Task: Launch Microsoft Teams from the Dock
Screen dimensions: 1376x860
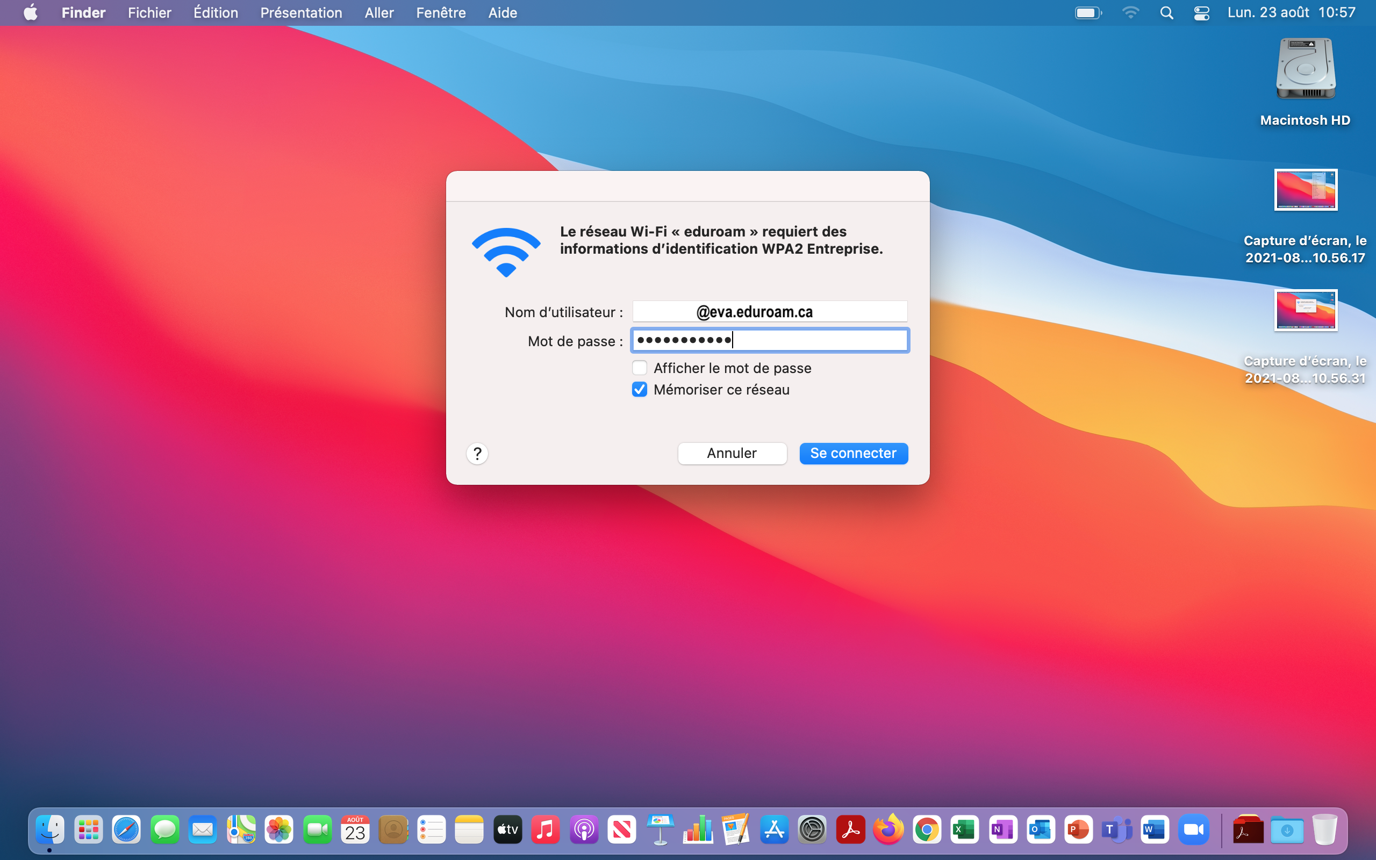Action: click(x=1117, y=830)
